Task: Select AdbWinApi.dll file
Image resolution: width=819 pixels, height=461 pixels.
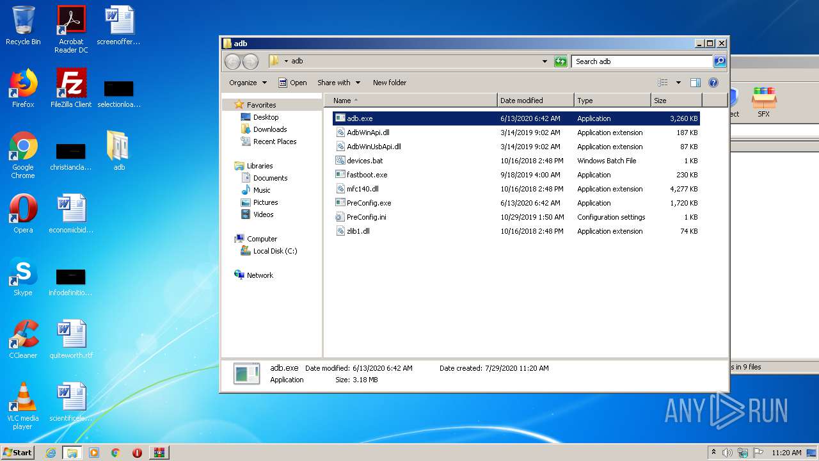Action: coord(516,133)
